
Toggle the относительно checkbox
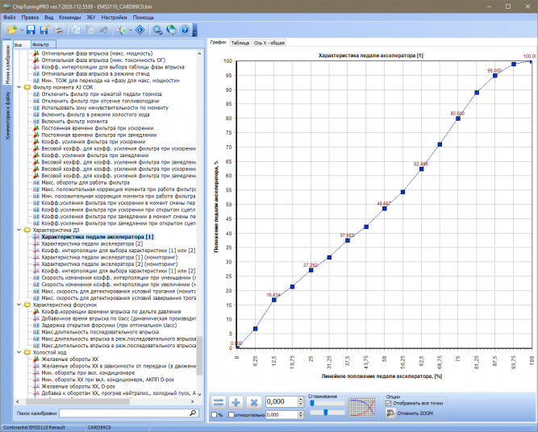coord(231,415)
